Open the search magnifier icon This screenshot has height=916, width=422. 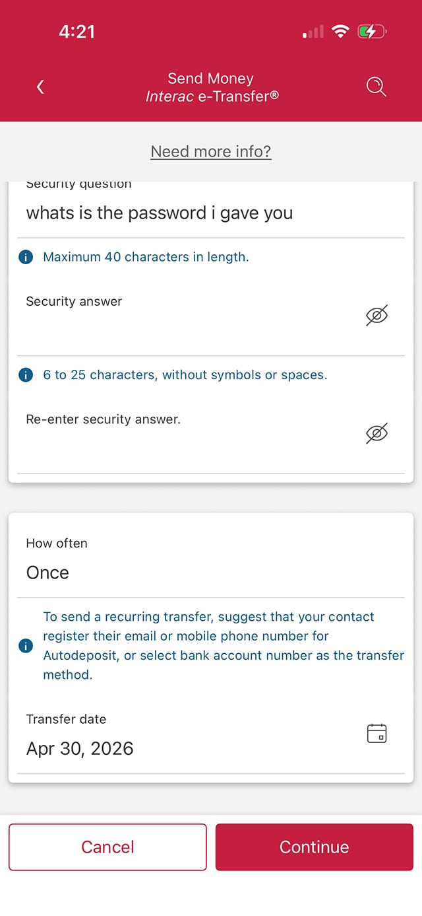376,87
